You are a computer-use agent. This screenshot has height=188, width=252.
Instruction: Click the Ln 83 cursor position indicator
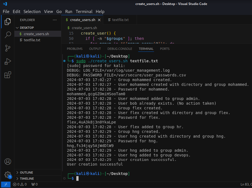[246, 184]
